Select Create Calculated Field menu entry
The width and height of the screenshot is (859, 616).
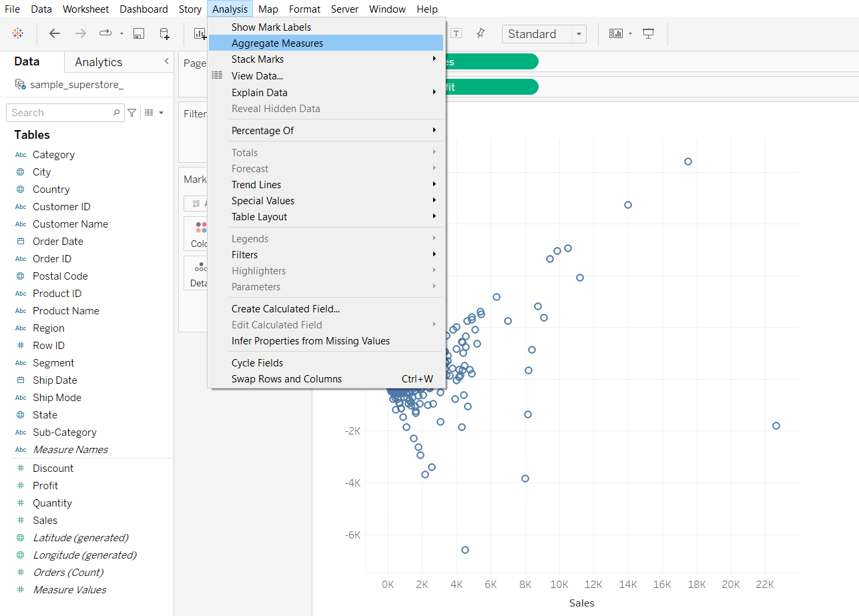pos(286,309)
